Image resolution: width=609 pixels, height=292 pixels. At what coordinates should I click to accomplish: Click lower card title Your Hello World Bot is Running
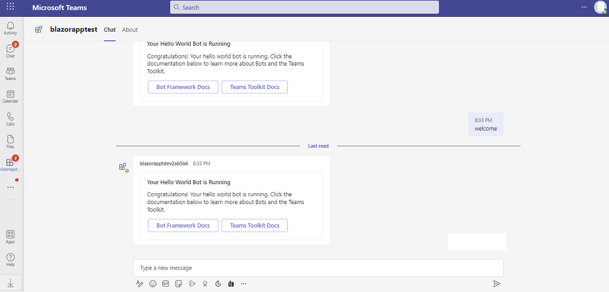point(189,182)
